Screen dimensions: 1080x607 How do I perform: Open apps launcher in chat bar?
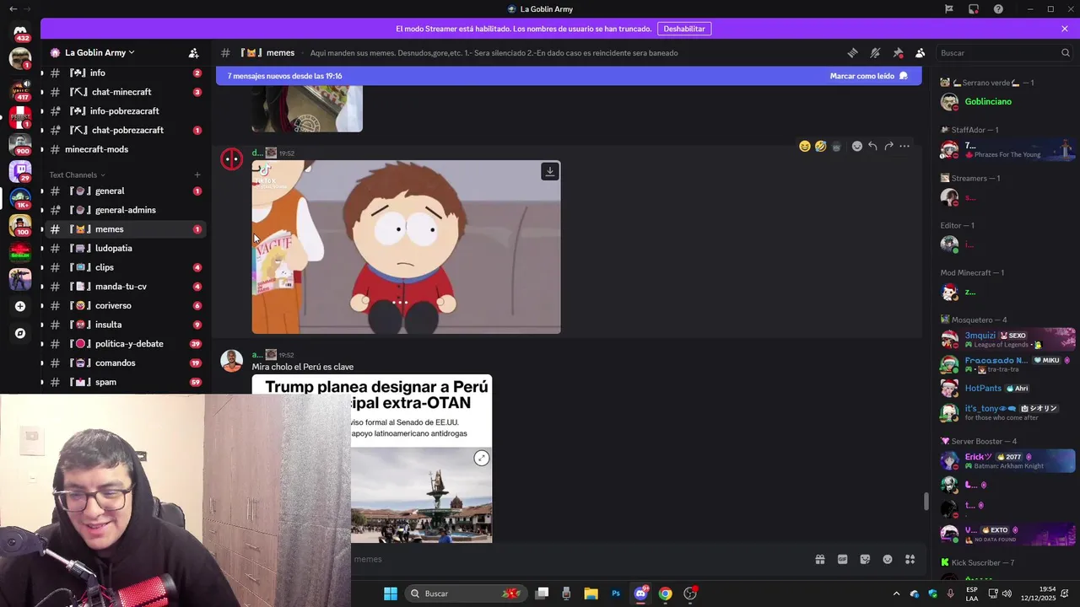(910, 559)
